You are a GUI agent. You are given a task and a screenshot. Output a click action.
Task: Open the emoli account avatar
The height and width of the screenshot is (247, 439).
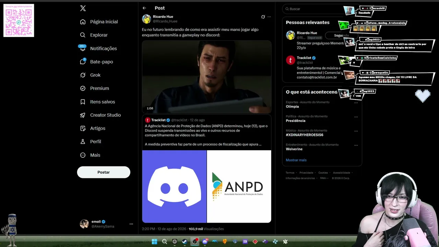[x=84, y=224]
